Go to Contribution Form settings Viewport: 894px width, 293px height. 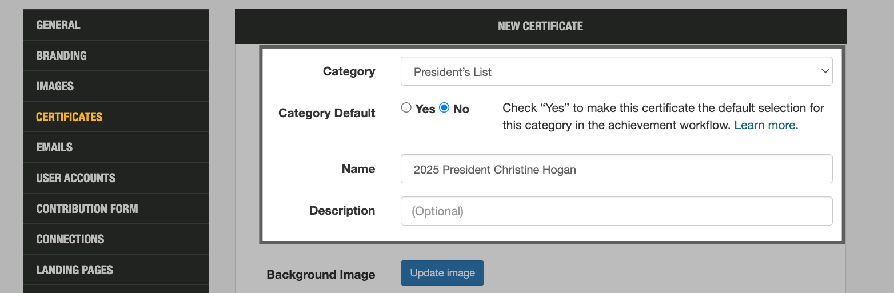click(x=87, y=208)
